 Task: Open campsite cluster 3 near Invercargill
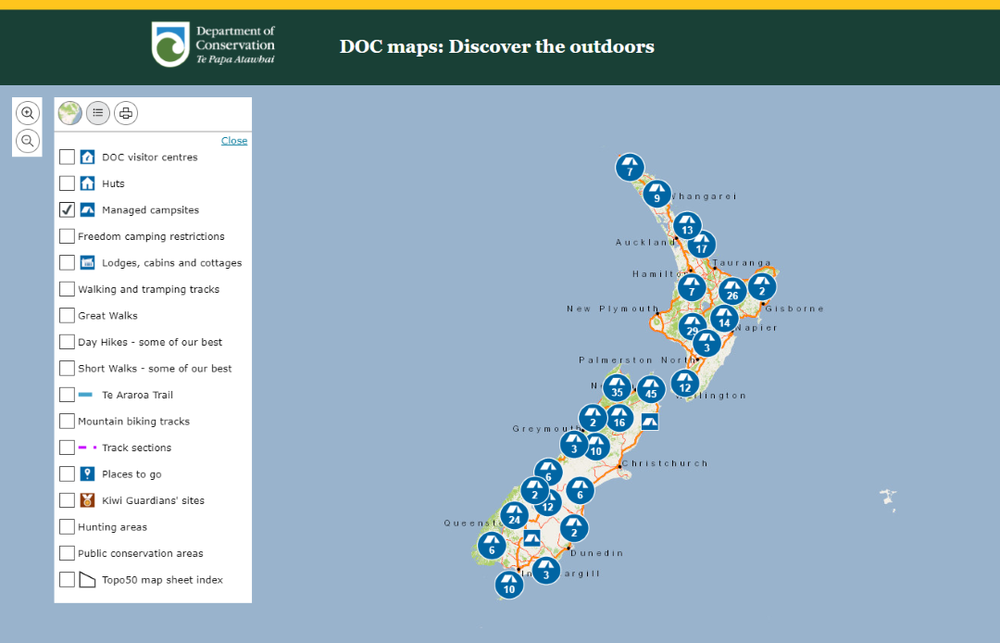[546, 571]
